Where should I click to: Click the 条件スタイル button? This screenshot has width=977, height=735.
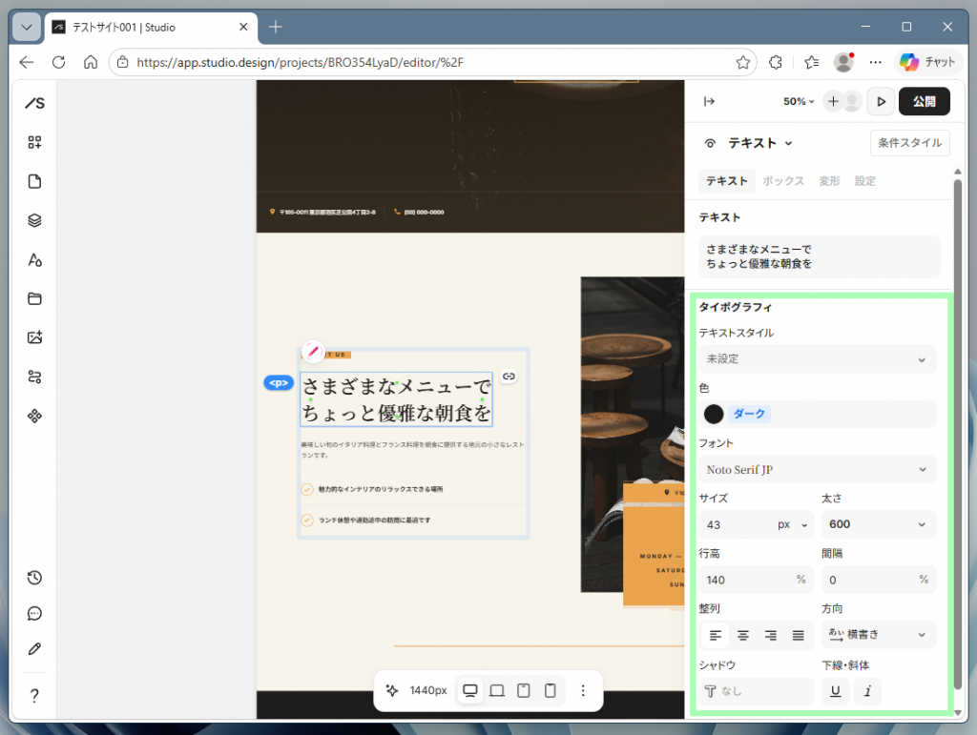[909, 143]
